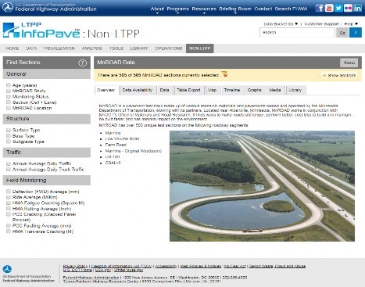Open the Programs dropdown menu
This screenshot has width=365, height=287.
point(178,9)
